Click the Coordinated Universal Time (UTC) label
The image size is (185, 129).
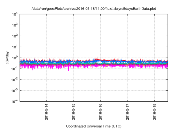click(x=94, y=126)
